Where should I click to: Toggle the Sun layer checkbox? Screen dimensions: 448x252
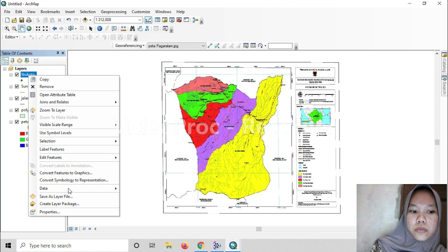[17, 86]
